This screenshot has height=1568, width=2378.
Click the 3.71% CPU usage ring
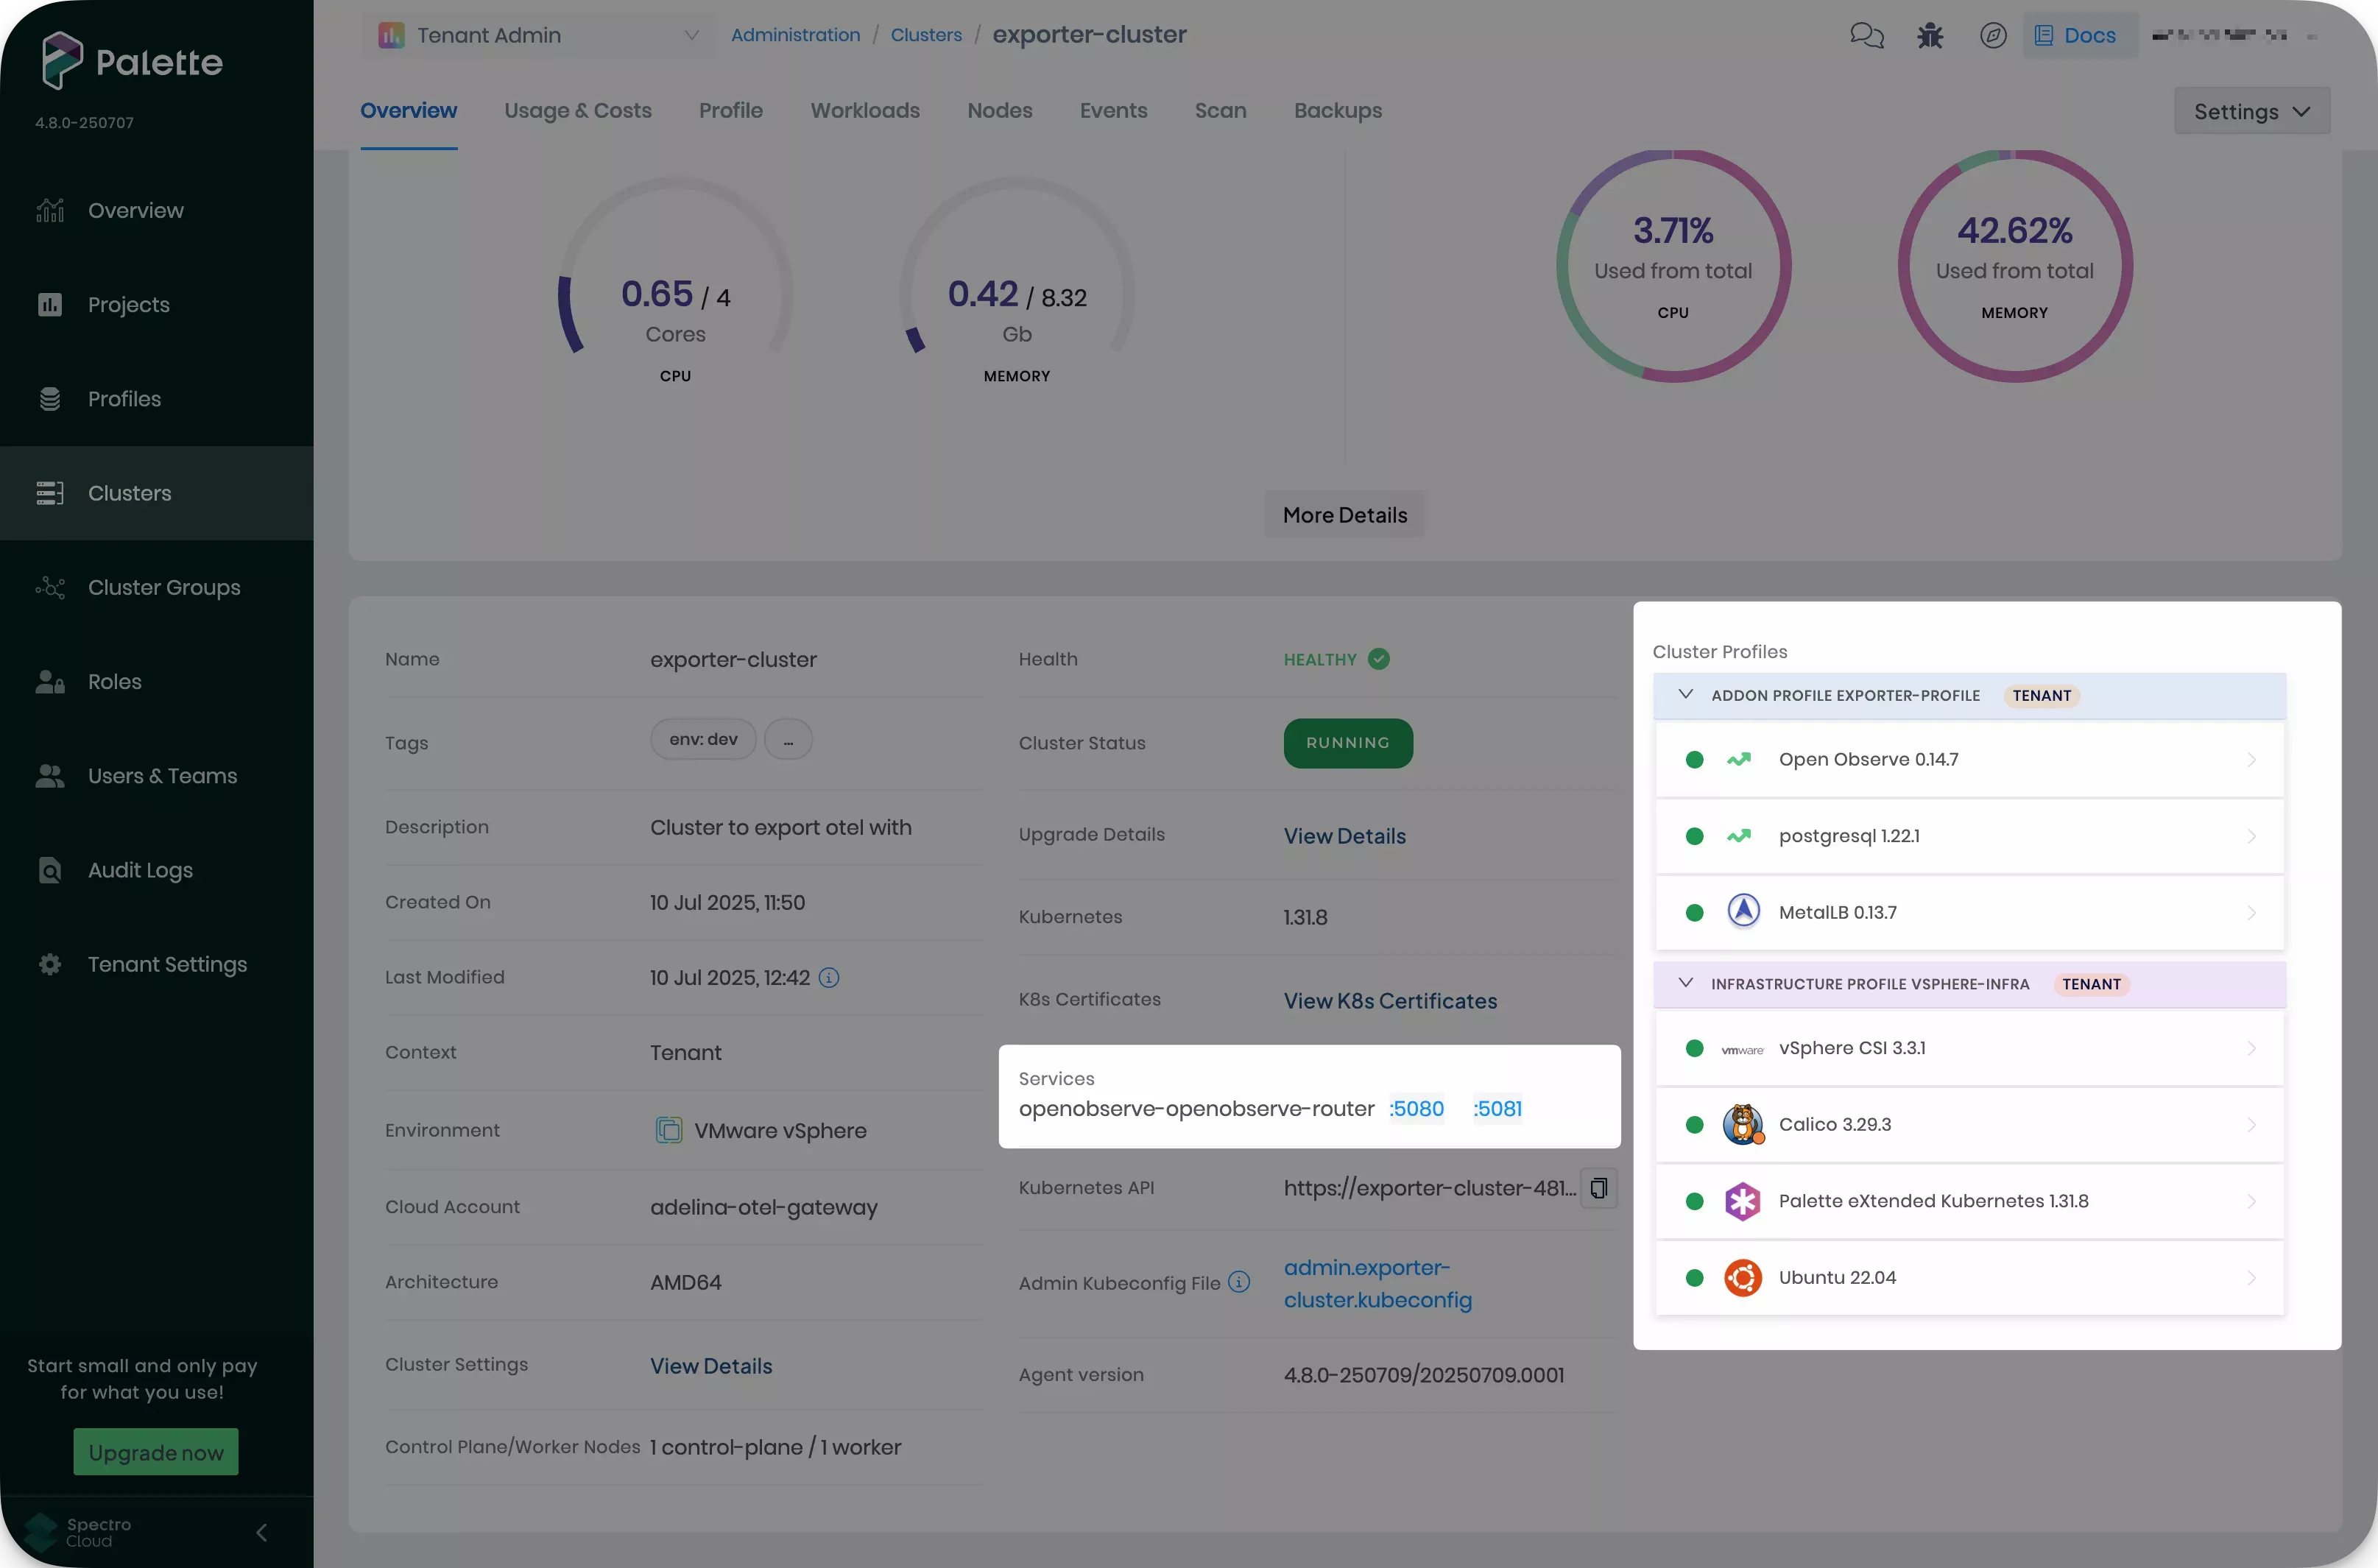pyautogui.click(x=1673, y=266)
